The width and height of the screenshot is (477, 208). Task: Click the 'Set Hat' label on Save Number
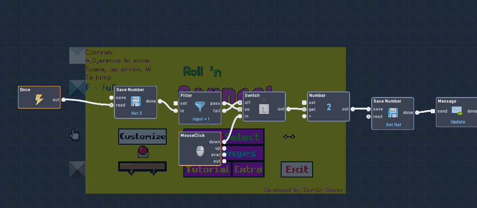[x=393, y=124]
